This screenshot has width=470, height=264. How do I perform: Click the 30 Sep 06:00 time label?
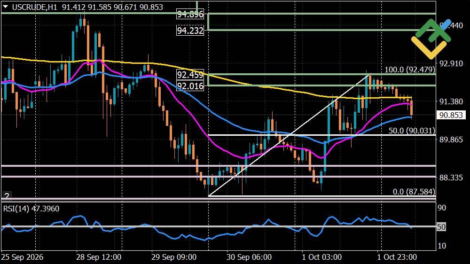click(x=249, y=257)
